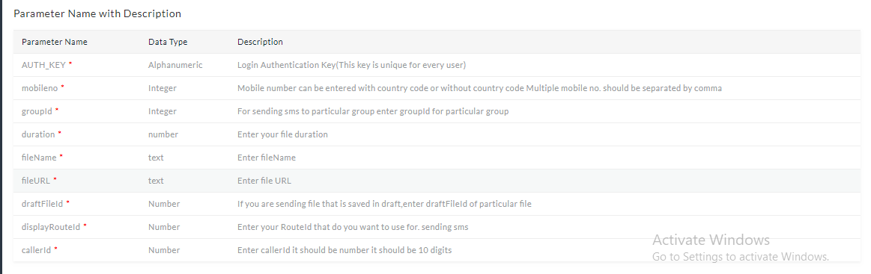The image size is (871, 274).
Task: Select the displayRouteId parameter cell
Action: 50,228
